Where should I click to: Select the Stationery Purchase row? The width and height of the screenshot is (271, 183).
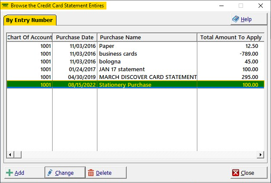(135, 85)
